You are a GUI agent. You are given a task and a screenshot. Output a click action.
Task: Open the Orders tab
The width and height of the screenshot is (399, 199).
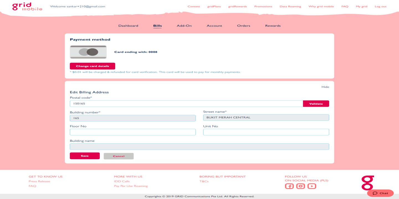point(244,26)
